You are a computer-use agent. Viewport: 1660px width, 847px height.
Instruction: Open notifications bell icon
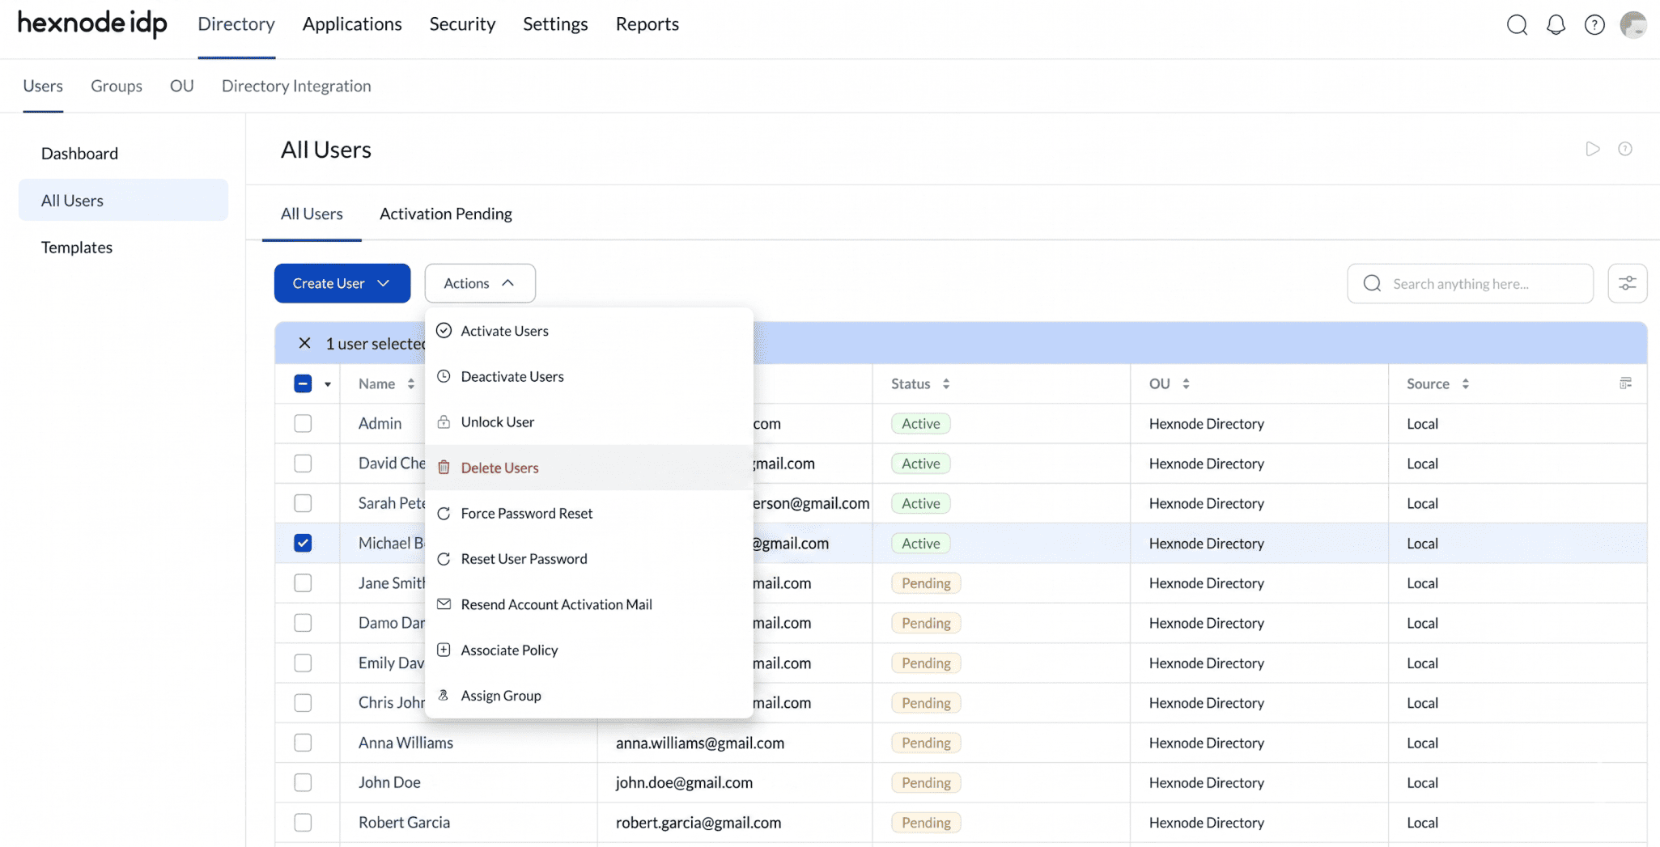pyautogui.click(x=1556, y=25)
